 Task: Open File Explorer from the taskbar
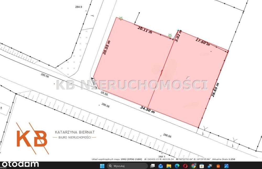point(169,166)
